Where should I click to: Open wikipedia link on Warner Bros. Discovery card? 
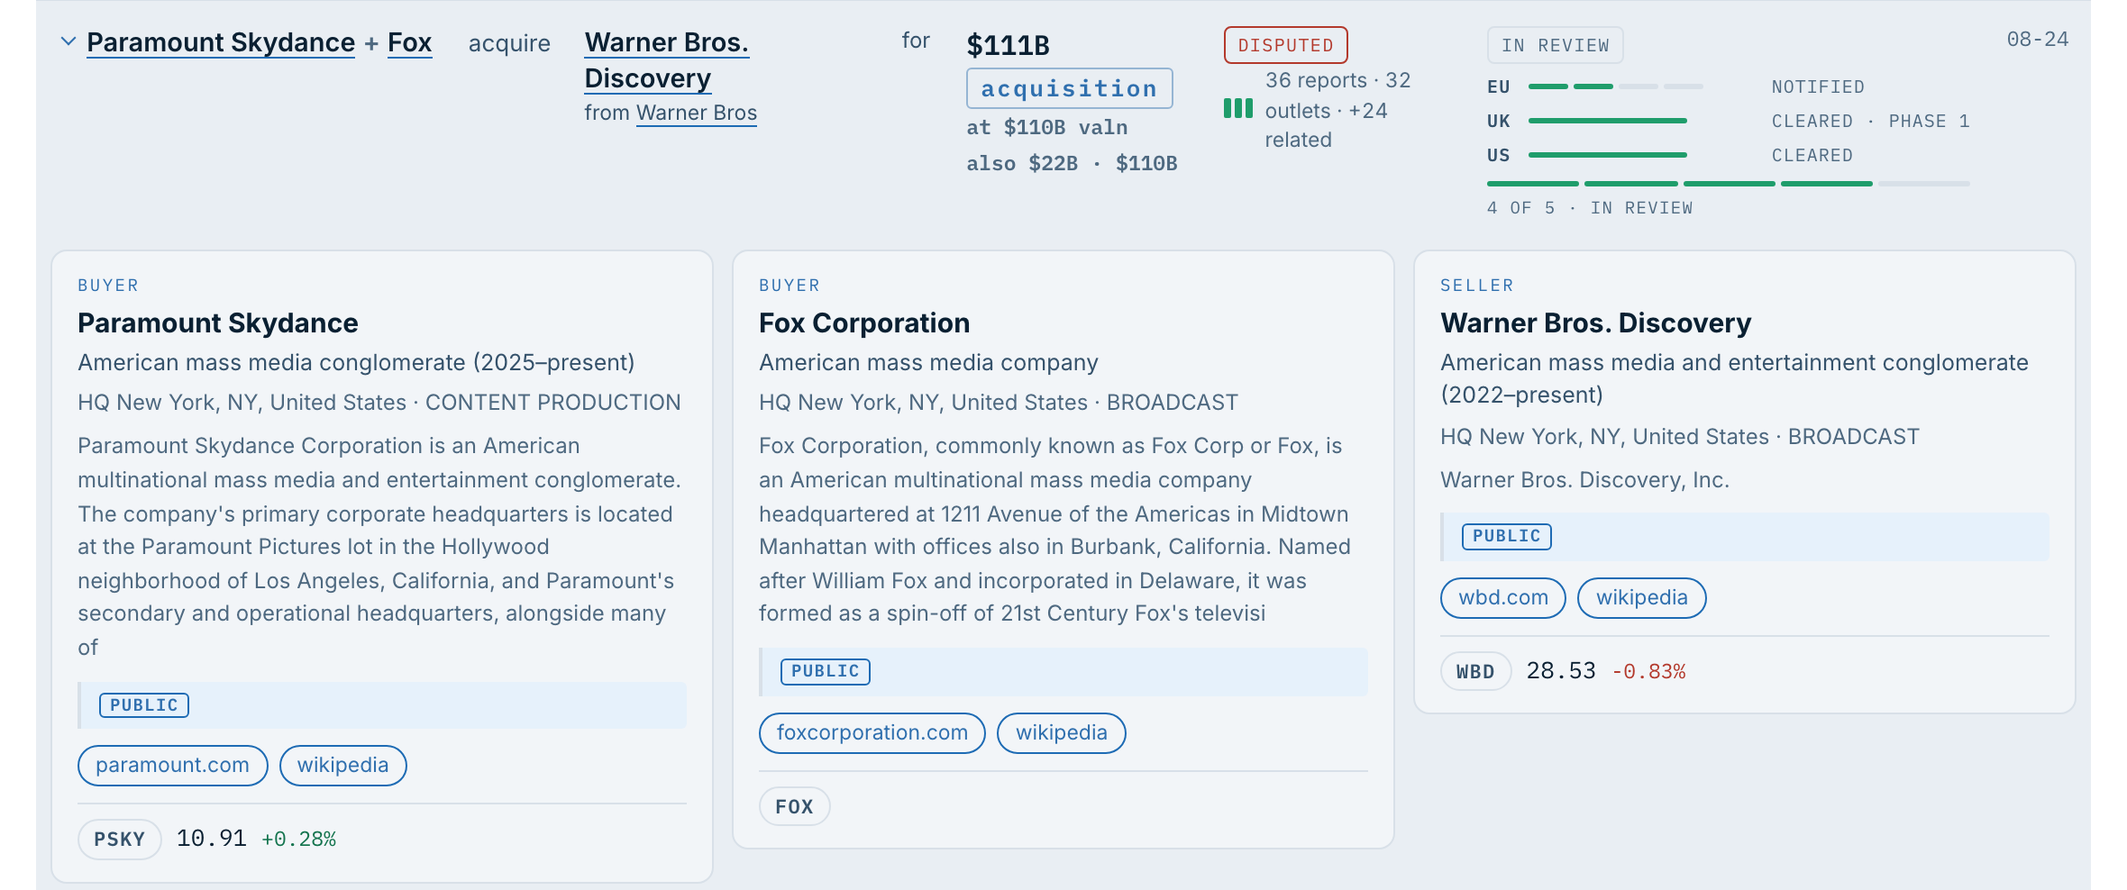click(x=1641, y=598)
